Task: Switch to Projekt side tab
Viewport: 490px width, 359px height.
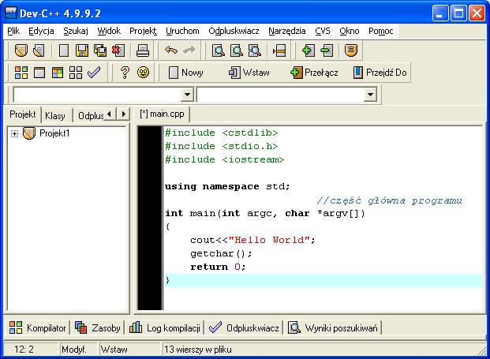Action: pyautogui.click(x=23, y=114)
